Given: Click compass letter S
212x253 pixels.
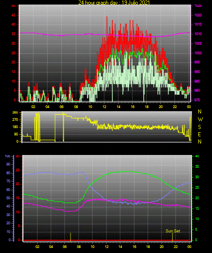Looking at the screenshot, I should pos(199,127).
